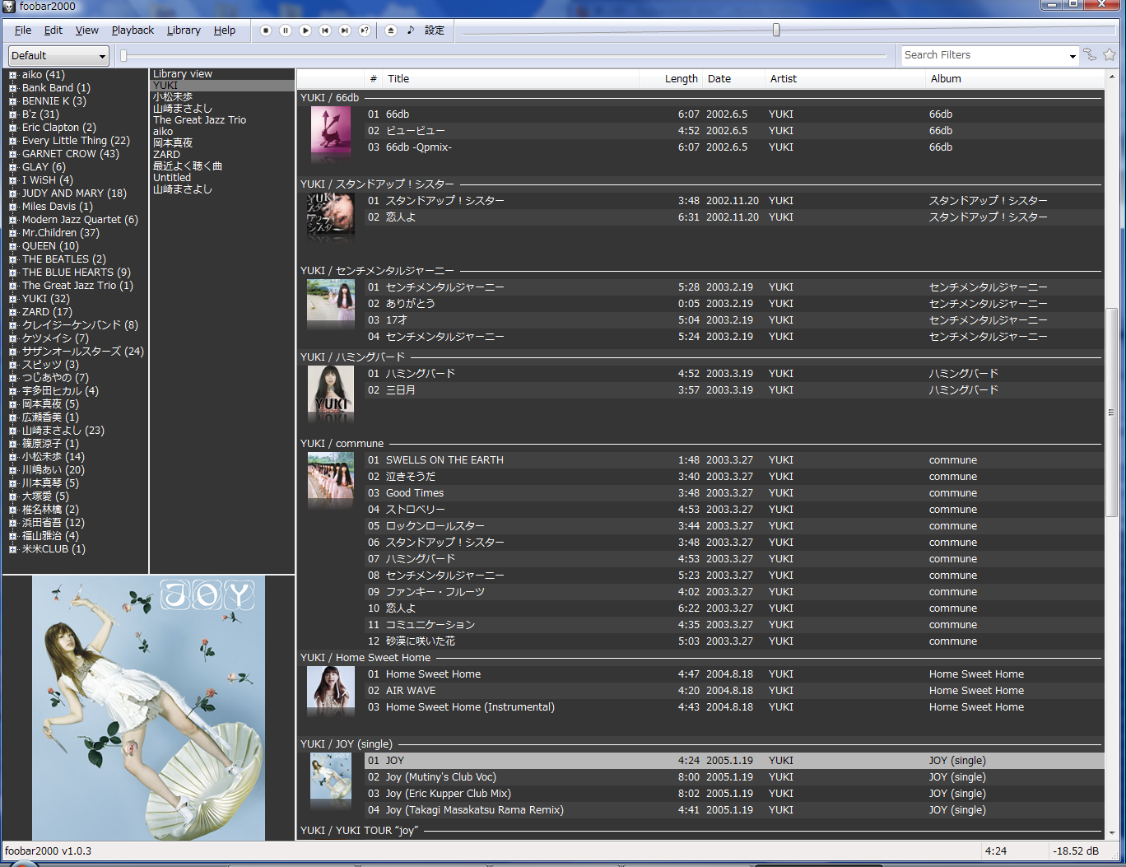
Task: Skip to the next track
Action: point(345,30)
